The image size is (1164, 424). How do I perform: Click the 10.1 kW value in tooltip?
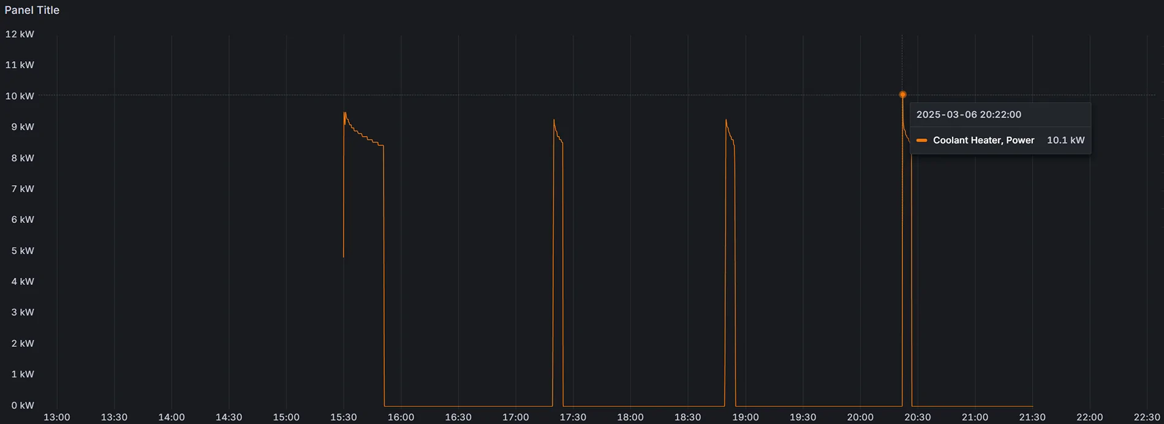1065,140
